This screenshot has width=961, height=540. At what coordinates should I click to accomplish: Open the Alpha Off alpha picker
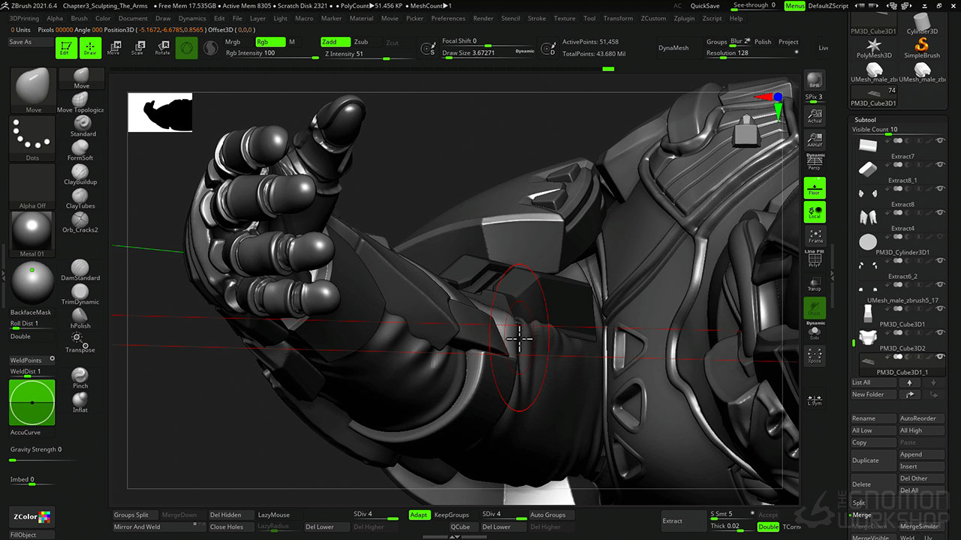(x=32, y=184)
